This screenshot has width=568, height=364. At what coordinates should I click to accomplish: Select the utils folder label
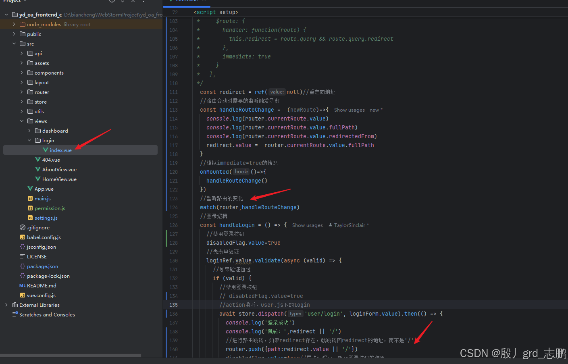click(39, 112)
